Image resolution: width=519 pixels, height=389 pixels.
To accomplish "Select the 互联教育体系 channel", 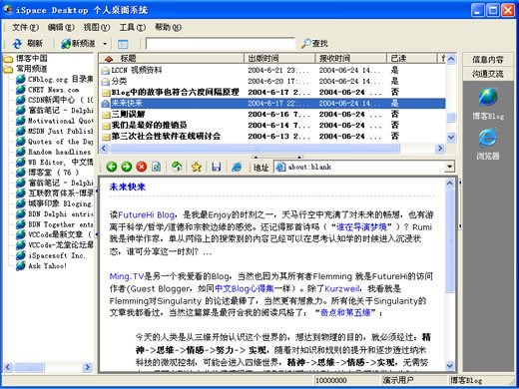I will pos(61,194).
